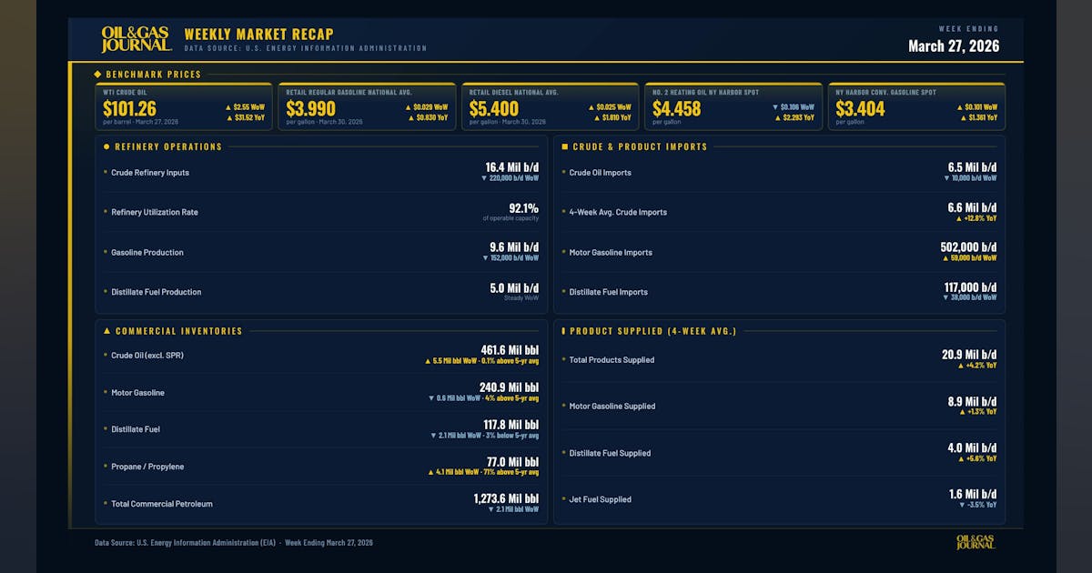Click the Weekly Market Recap title
The width and height of the screenshot is (1092, 573).
click(258, 35)
